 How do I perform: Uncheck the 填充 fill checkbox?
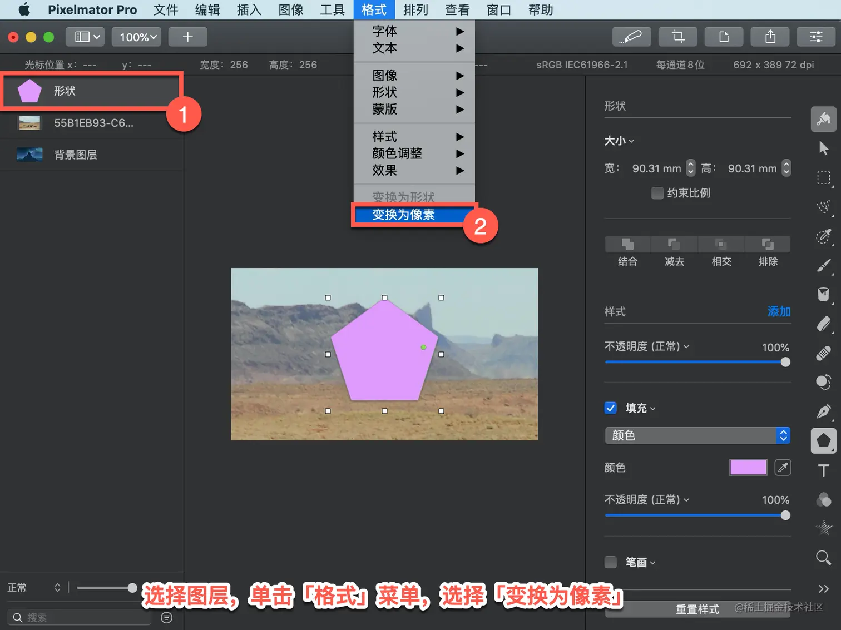(610, 408)
